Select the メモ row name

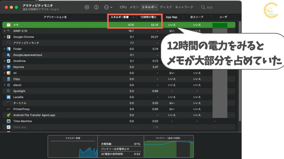pyautogui.click(x=16, y=25)
